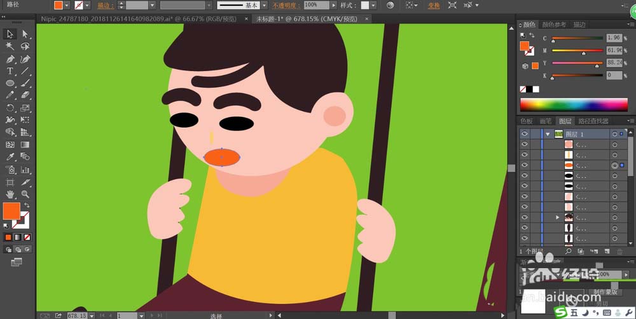Screen dimensions: 636x319
Task: Click create new layer icon
Action: tap(607, 251)
